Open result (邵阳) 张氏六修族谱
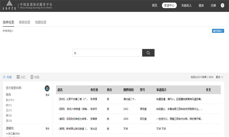 [73, 109]
